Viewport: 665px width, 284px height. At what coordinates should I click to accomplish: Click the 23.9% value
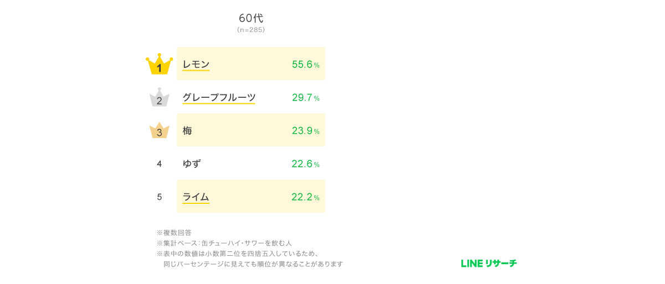(x=305, y=131)
